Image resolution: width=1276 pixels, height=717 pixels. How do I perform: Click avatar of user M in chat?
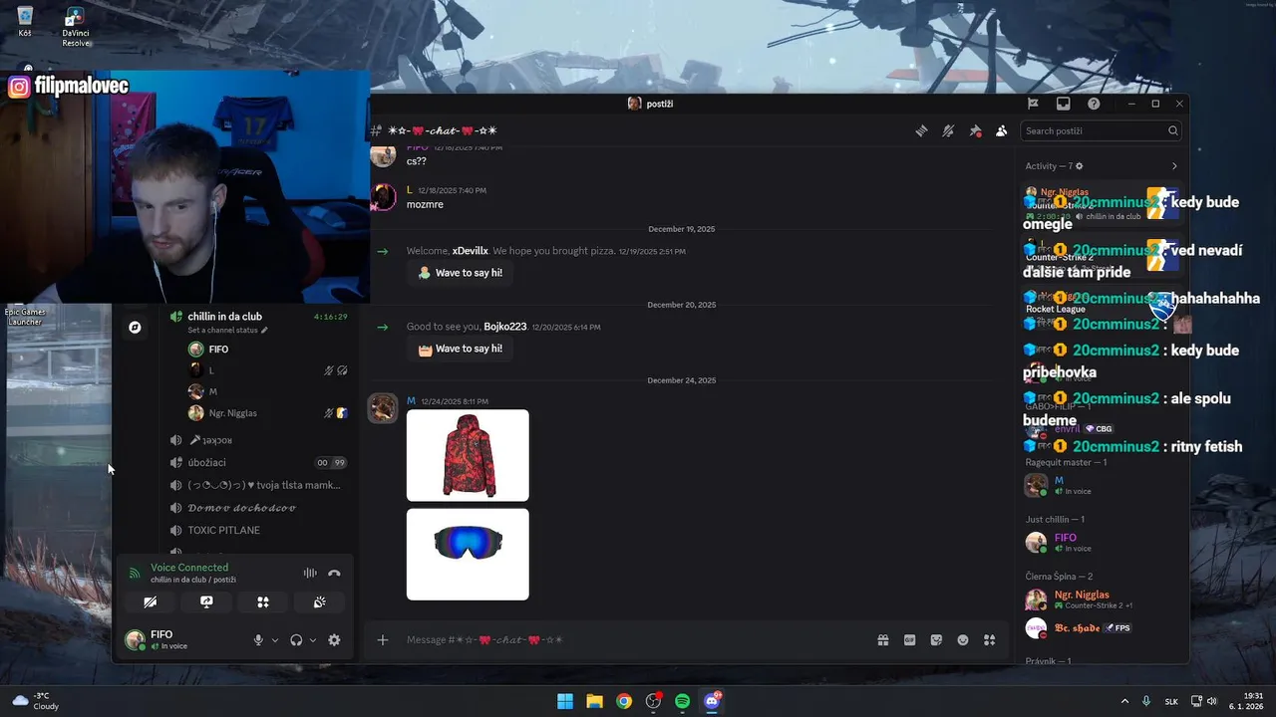coord(383,408)
